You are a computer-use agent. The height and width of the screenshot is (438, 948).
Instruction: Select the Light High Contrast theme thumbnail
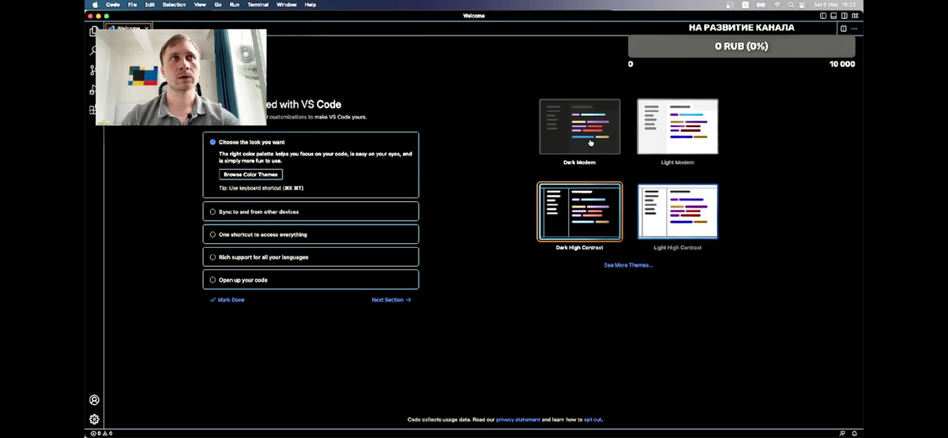tap(678, 212)
